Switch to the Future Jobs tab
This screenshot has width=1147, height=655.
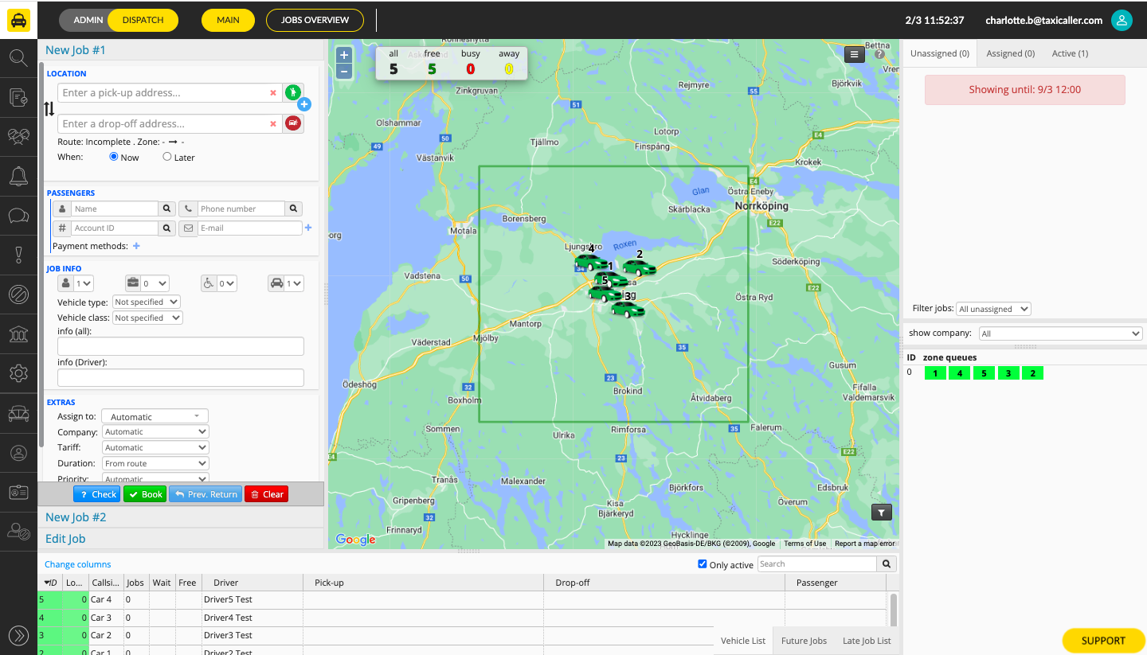(806, 641)
